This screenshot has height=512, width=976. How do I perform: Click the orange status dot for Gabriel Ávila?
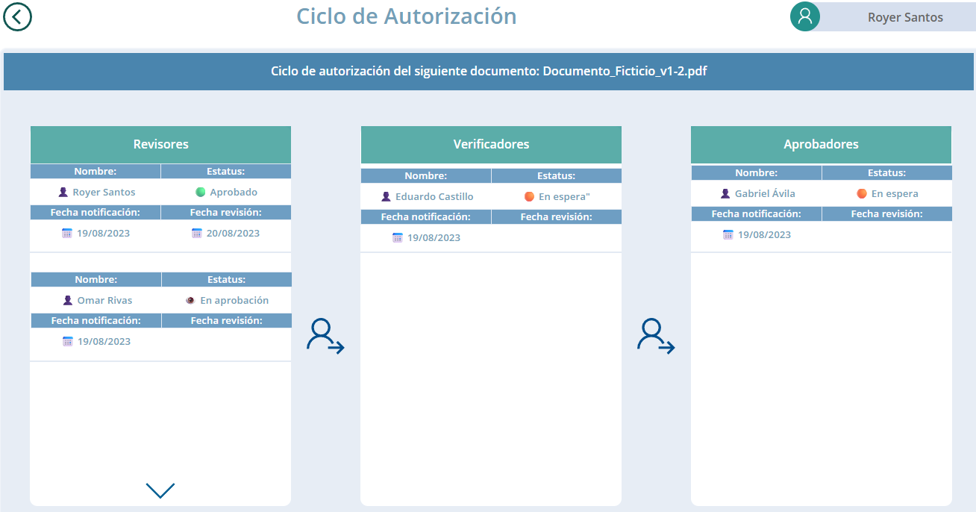pyautogui.click(x=862, y=193)
